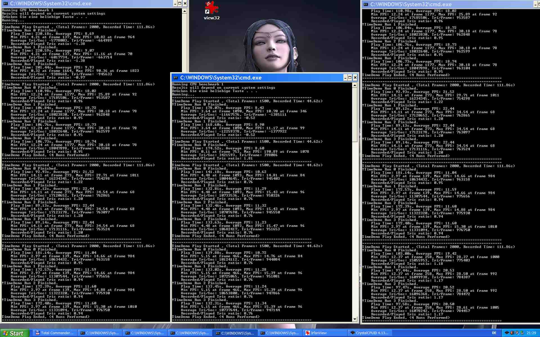Click the middle cmd window's scrollbar thumb
The height and width of the screenshot is (337, 540).
click(x=355, y=115)
